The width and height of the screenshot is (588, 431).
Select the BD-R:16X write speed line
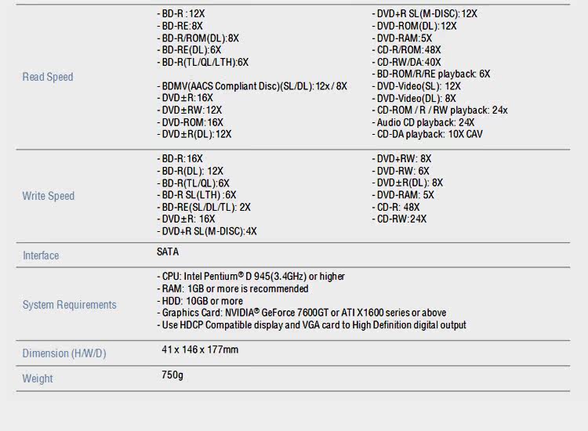pos(180,158)
